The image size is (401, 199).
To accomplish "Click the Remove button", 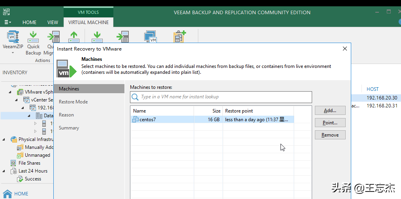I will (x=330, y=135).
